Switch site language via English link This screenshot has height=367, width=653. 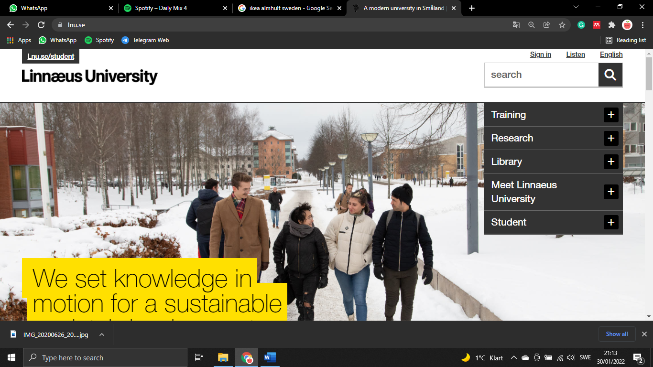click(x=611, y=54)
